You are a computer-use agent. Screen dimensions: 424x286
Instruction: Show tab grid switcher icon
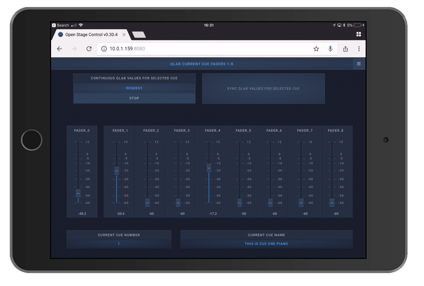tap(359, 34)
